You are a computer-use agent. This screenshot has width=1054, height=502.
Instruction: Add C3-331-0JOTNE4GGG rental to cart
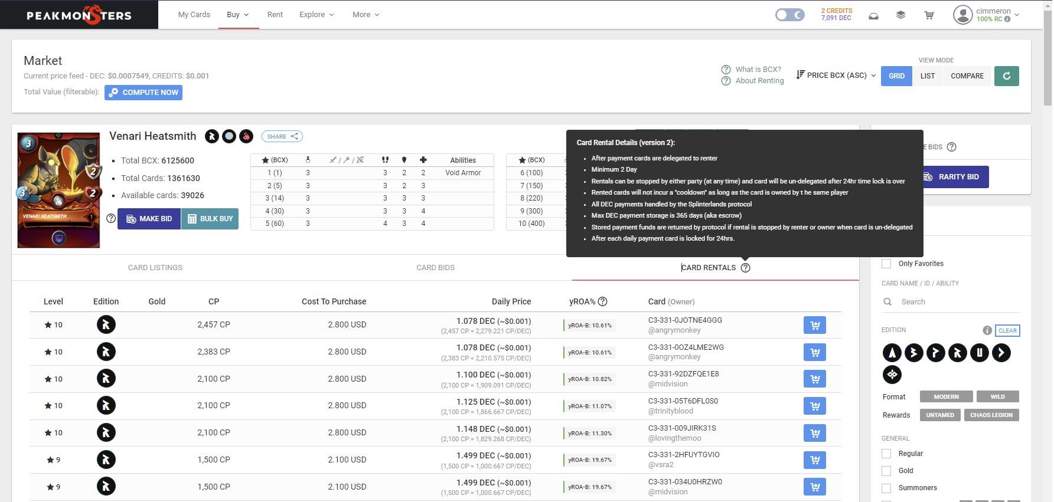(x=815, y=325)
